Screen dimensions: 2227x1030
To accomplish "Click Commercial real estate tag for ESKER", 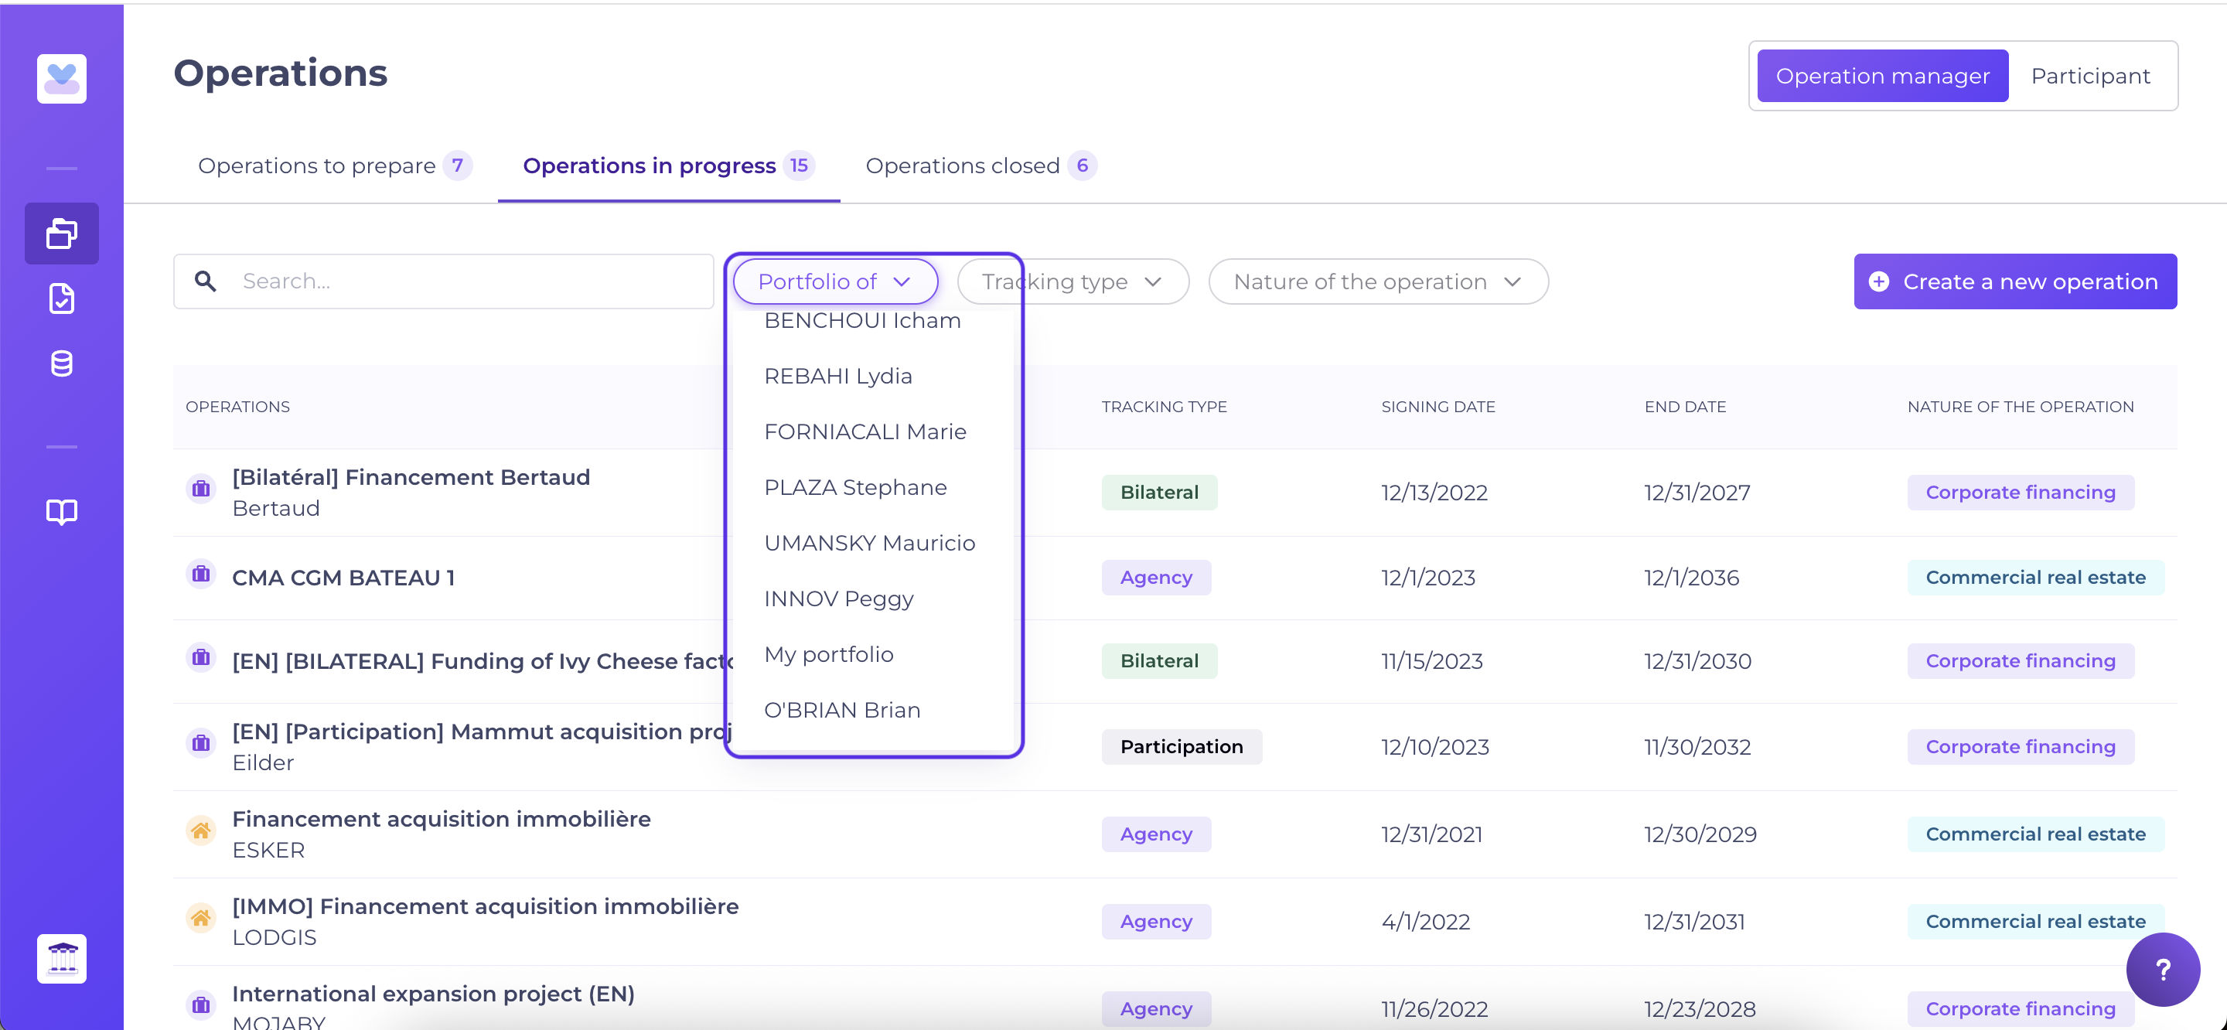I will click(2035, 834).
